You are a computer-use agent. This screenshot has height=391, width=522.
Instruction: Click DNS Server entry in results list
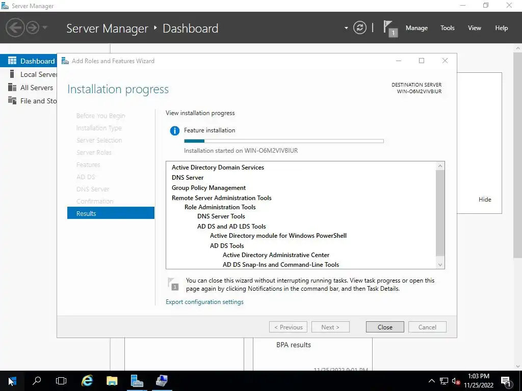pos(188,178)
